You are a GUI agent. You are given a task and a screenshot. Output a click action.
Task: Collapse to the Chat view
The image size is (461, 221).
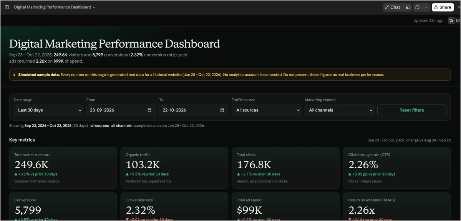(393, 7)
